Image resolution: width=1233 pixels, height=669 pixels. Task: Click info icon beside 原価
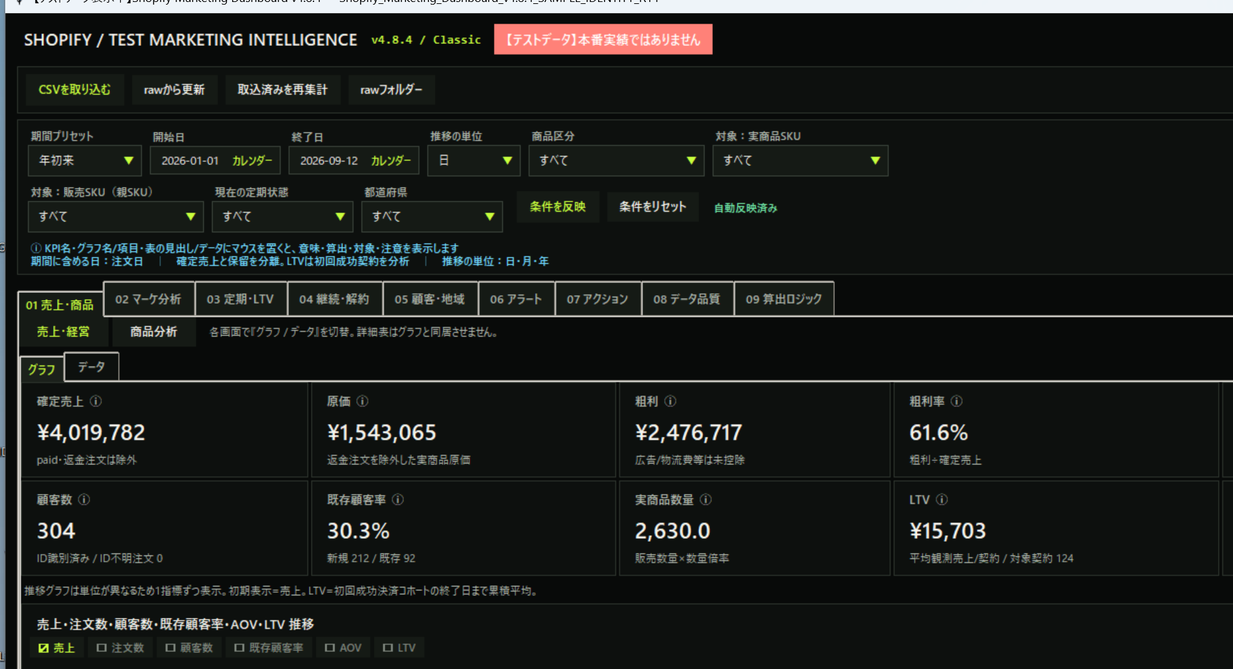click(363, 401)
